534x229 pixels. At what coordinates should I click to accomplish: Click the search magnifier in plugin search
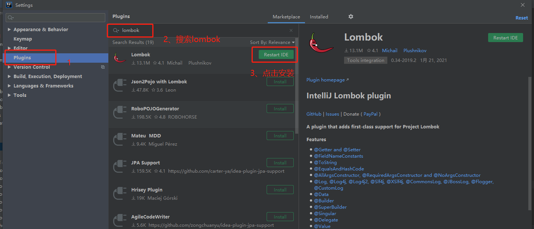[x=116, y=30]
